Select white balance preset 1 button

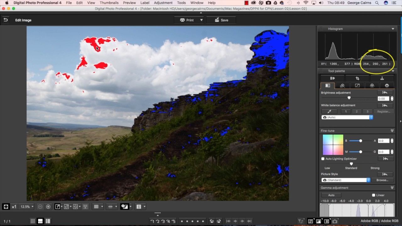pyautogui.click(x=346, y=111)
